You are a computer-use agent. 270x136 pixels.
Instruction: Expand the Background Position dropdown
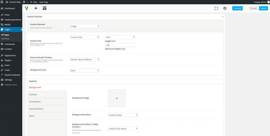point(123,115)
